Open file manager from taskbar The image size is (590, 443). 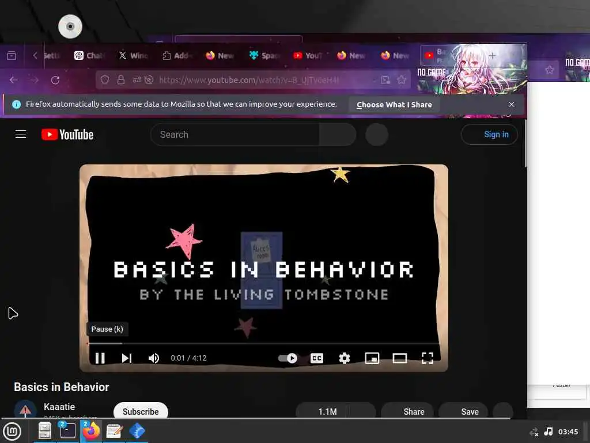45,431
